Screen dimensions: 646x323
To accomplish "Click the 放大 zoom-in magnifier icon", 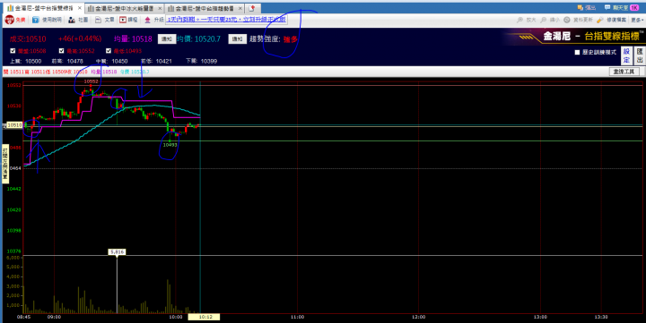I will pos(519,20).
